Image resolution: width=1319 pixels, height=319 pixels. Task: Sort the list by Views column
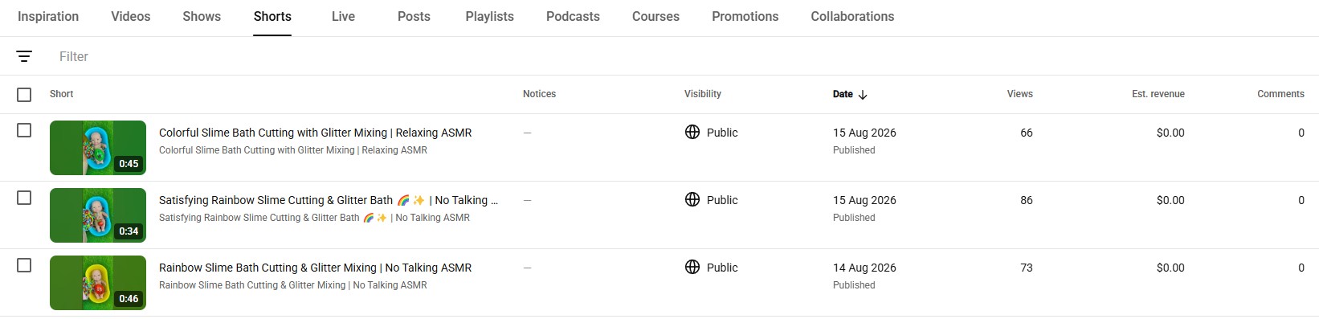pyautogui.click(x=1019, y=94)
